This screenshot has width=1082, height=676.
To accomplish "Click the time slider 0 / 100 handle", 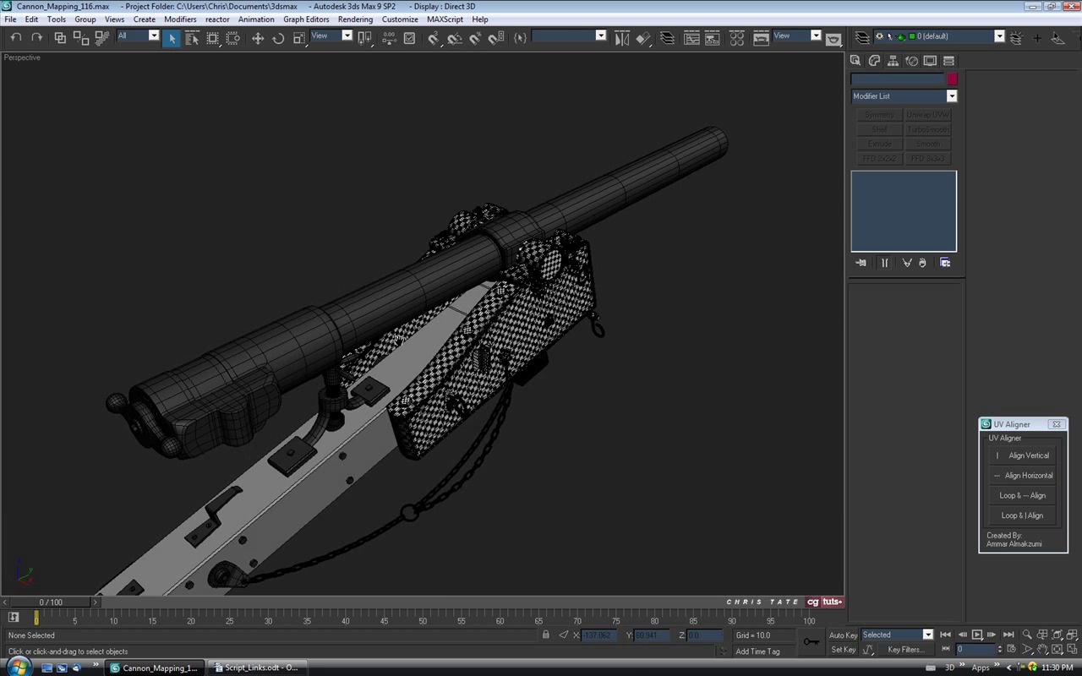I will [50, 602].
